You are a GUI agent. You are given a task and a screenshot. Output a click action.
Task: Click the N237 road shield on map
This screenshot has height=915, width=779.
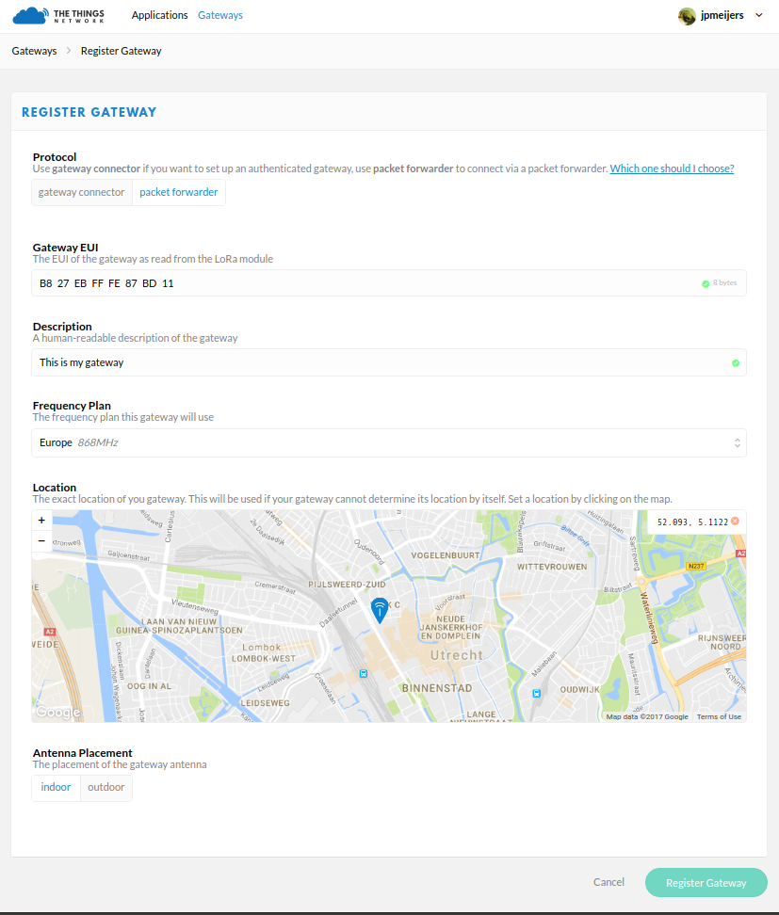click(x=696, y=566)
